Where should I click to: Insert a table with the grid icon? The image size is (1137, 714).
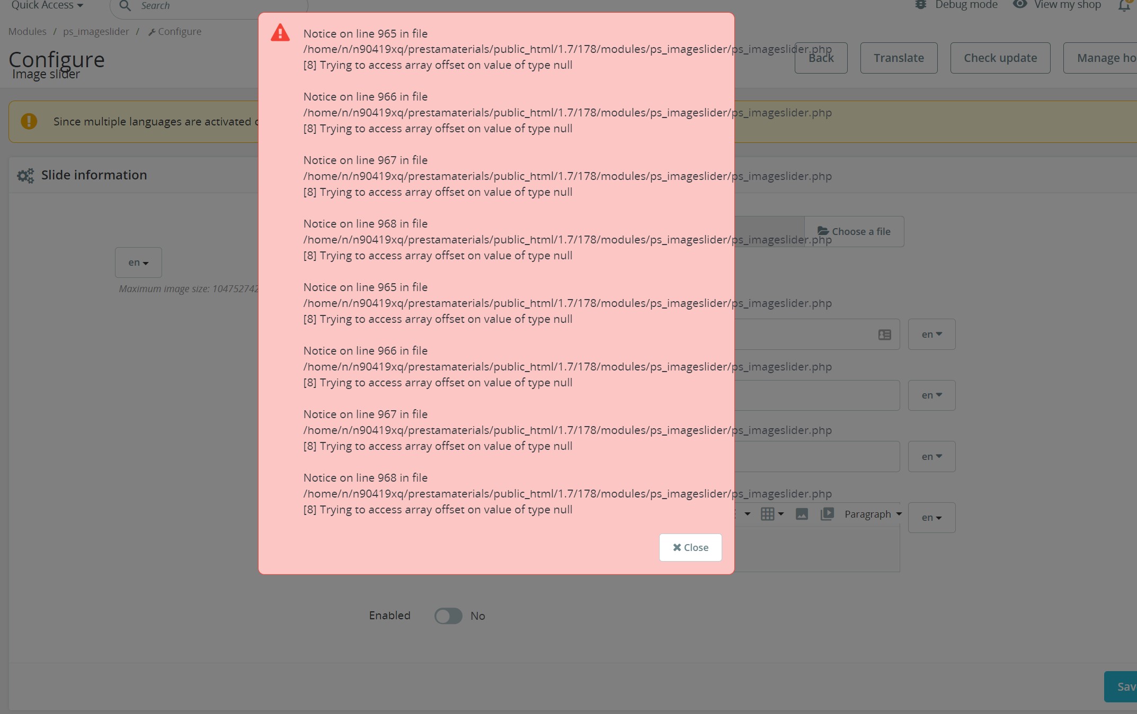768,514
